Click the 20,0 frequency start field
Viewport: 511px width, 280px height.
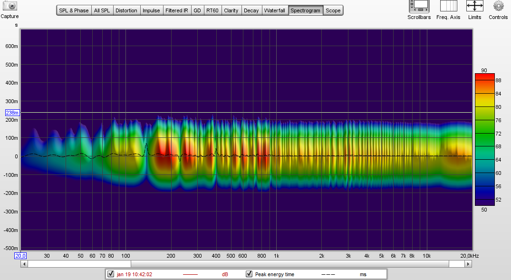click(20, 256)
